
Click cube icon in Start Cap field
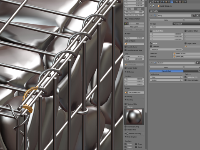pos(174,53)
